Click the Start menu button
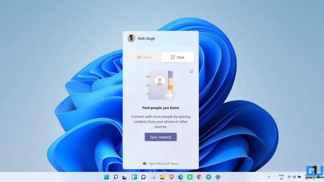This screenshot has height=182, width=324. pos(106,177)
